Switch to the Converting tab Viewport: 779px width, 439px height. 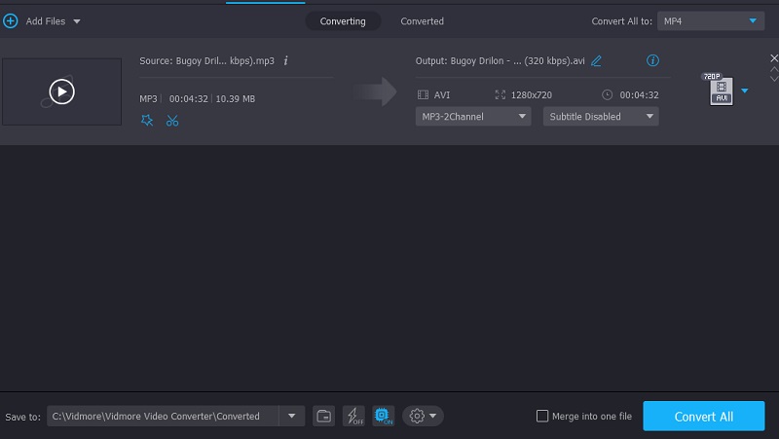(343, 20)
